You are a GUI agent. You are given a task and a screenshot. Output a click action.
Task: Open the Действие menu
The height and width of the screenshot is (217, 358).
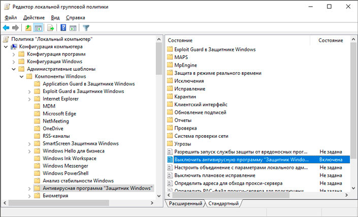34,18
